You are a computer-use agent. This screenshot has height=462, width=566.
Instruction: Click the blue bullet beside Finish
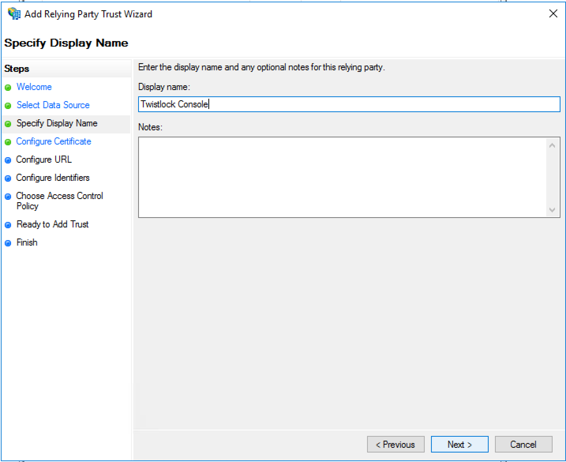click(8, 243)
